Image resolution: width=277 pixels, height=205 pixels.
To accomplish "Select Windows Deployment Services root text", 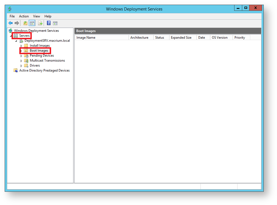I will point(36,31).
